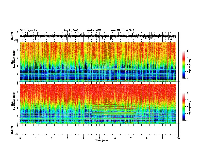The width and height of the screenshot is (201, 155).
Task: Click tick label 9 on the Time axis
Action: coord(162,138)
